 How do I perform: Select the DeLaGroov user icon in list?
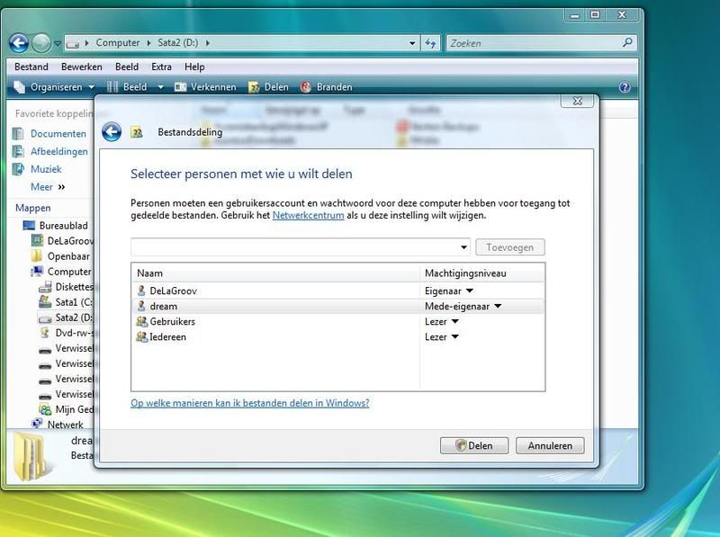[141, 291]
